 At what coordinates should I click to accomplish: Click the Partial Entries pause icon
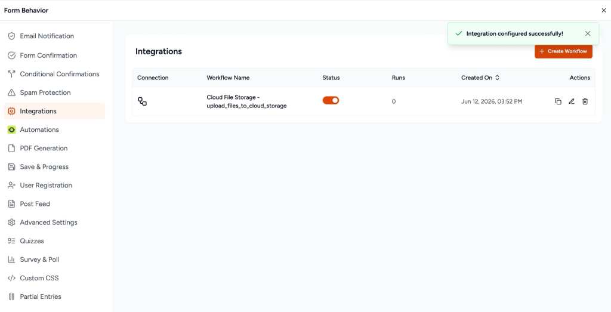point(12,296)
